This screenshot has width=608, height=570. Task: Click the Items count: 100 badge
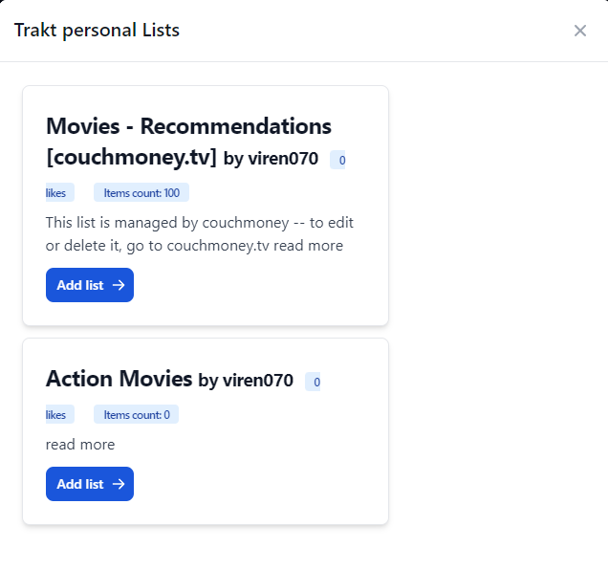click(x=141, y=192)
